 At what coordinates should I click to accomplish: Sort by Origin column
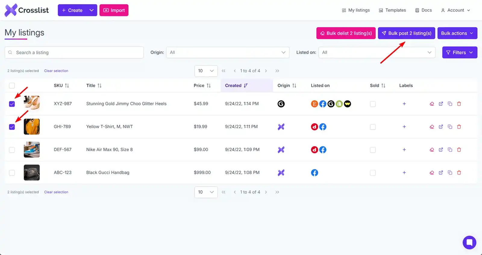(287, 86)
